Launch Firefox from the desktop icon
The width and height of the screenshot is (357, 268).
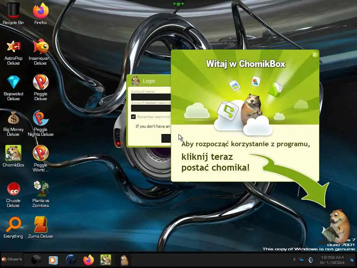(40, 13)
